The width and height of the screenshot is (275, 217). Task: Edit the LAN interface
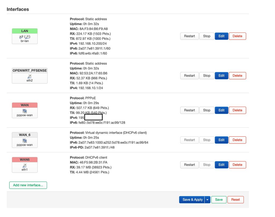[221, 36]
